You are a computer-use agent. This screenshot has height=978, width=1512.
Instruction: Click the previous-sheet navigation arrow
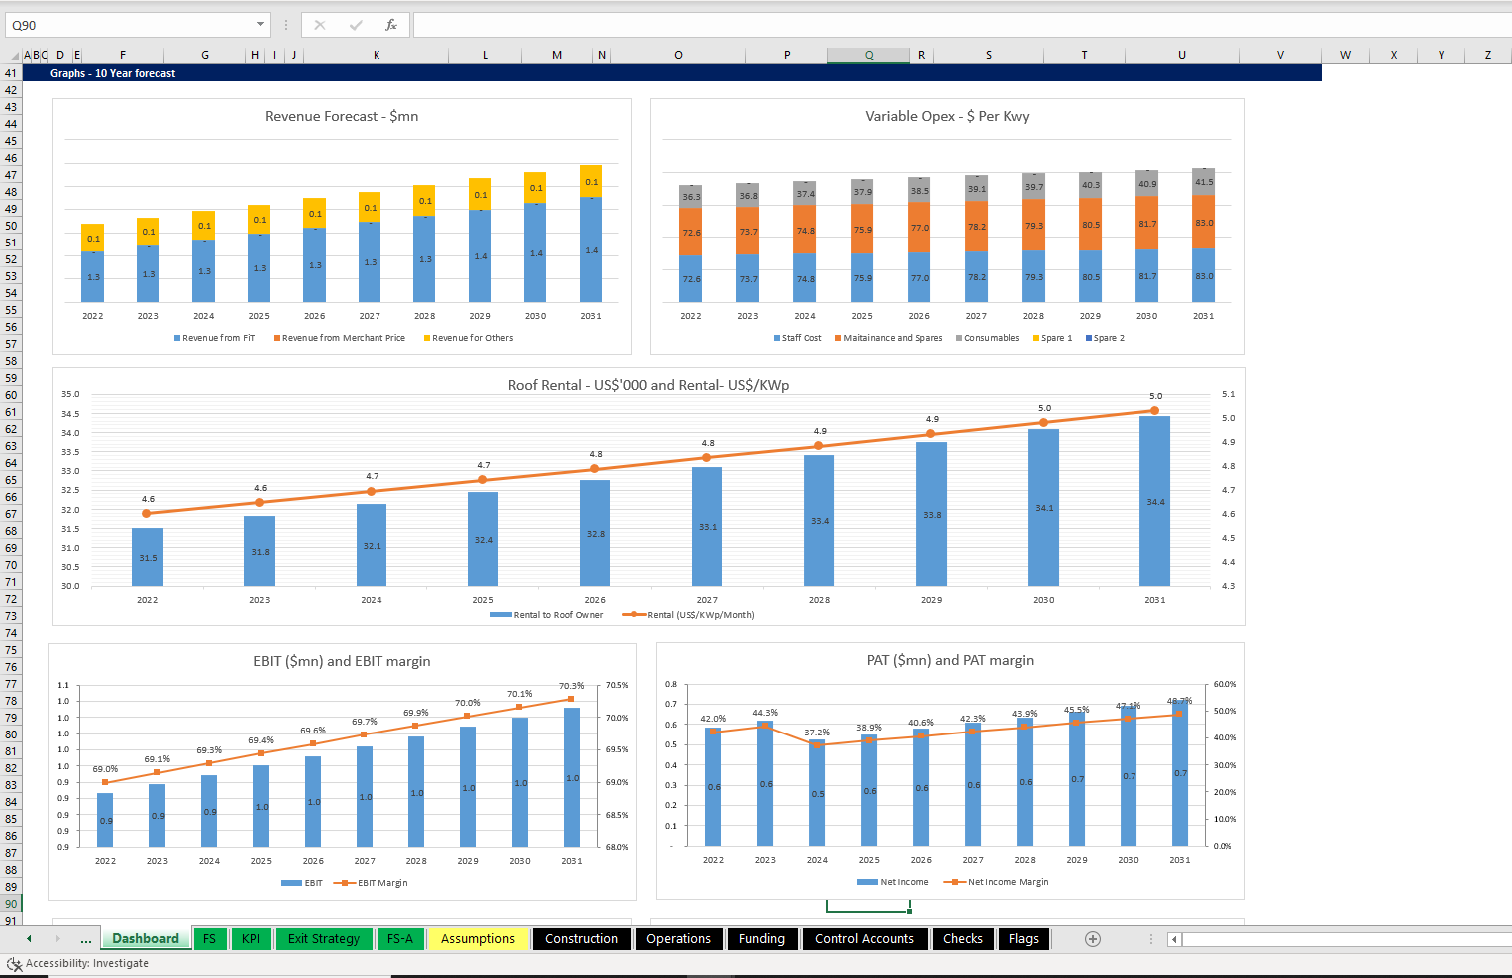click(28, 938)
